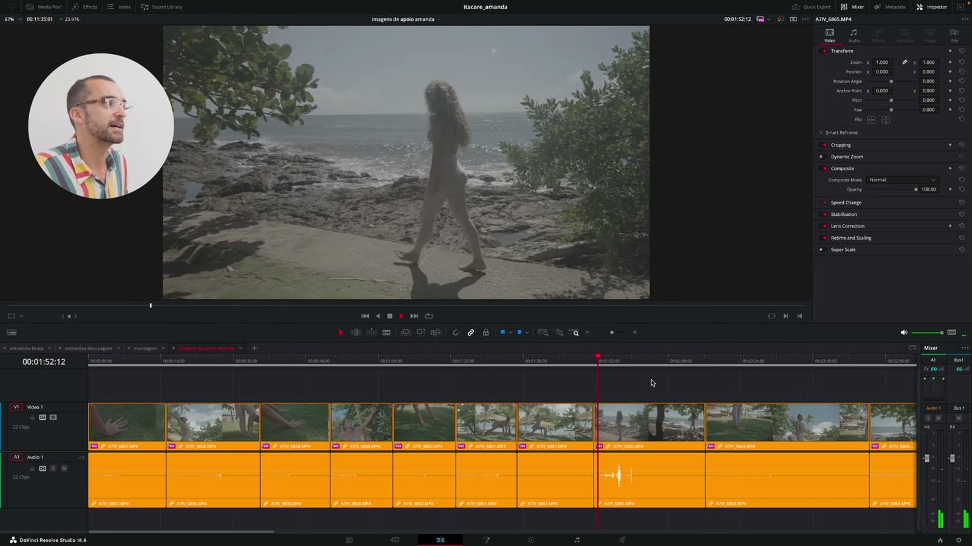
Task: Click the Vertical Flip button in Inspector
Action: (x=886, y=120)
